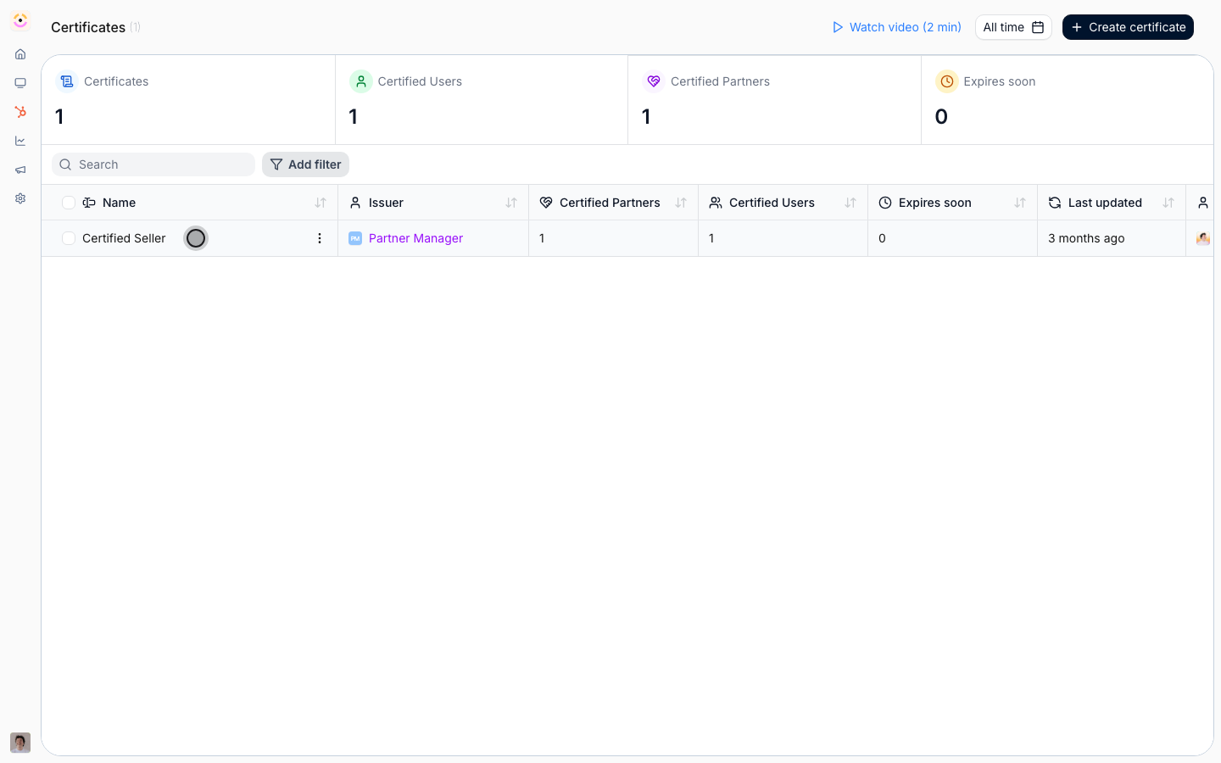Click the Certified Partners heart icon in the stats card
This screenshot has width=1221, height=763.
pos(654,81)
